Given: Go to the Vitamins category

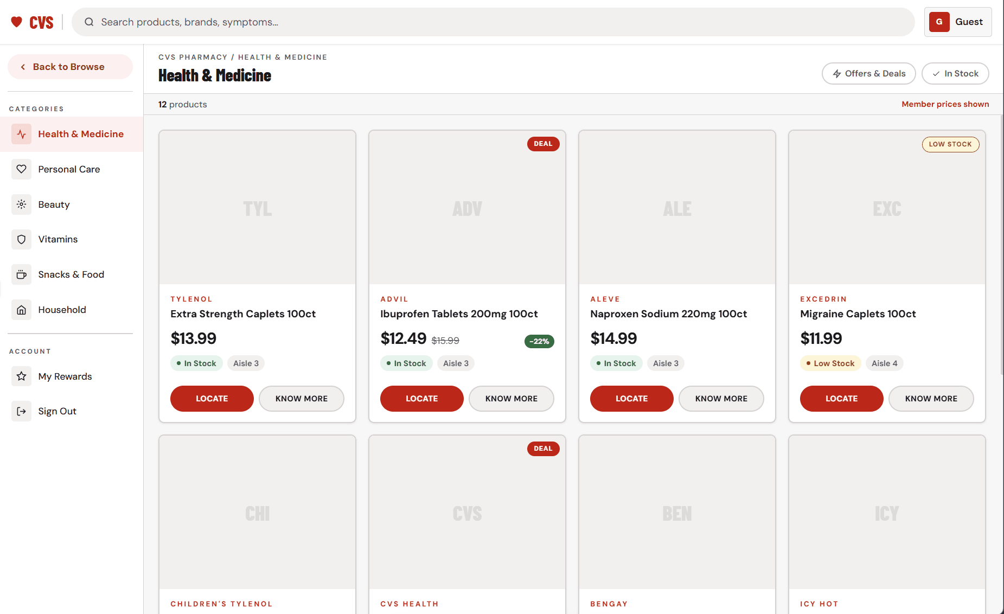Looking at the screenshot, I should [72, 239].
